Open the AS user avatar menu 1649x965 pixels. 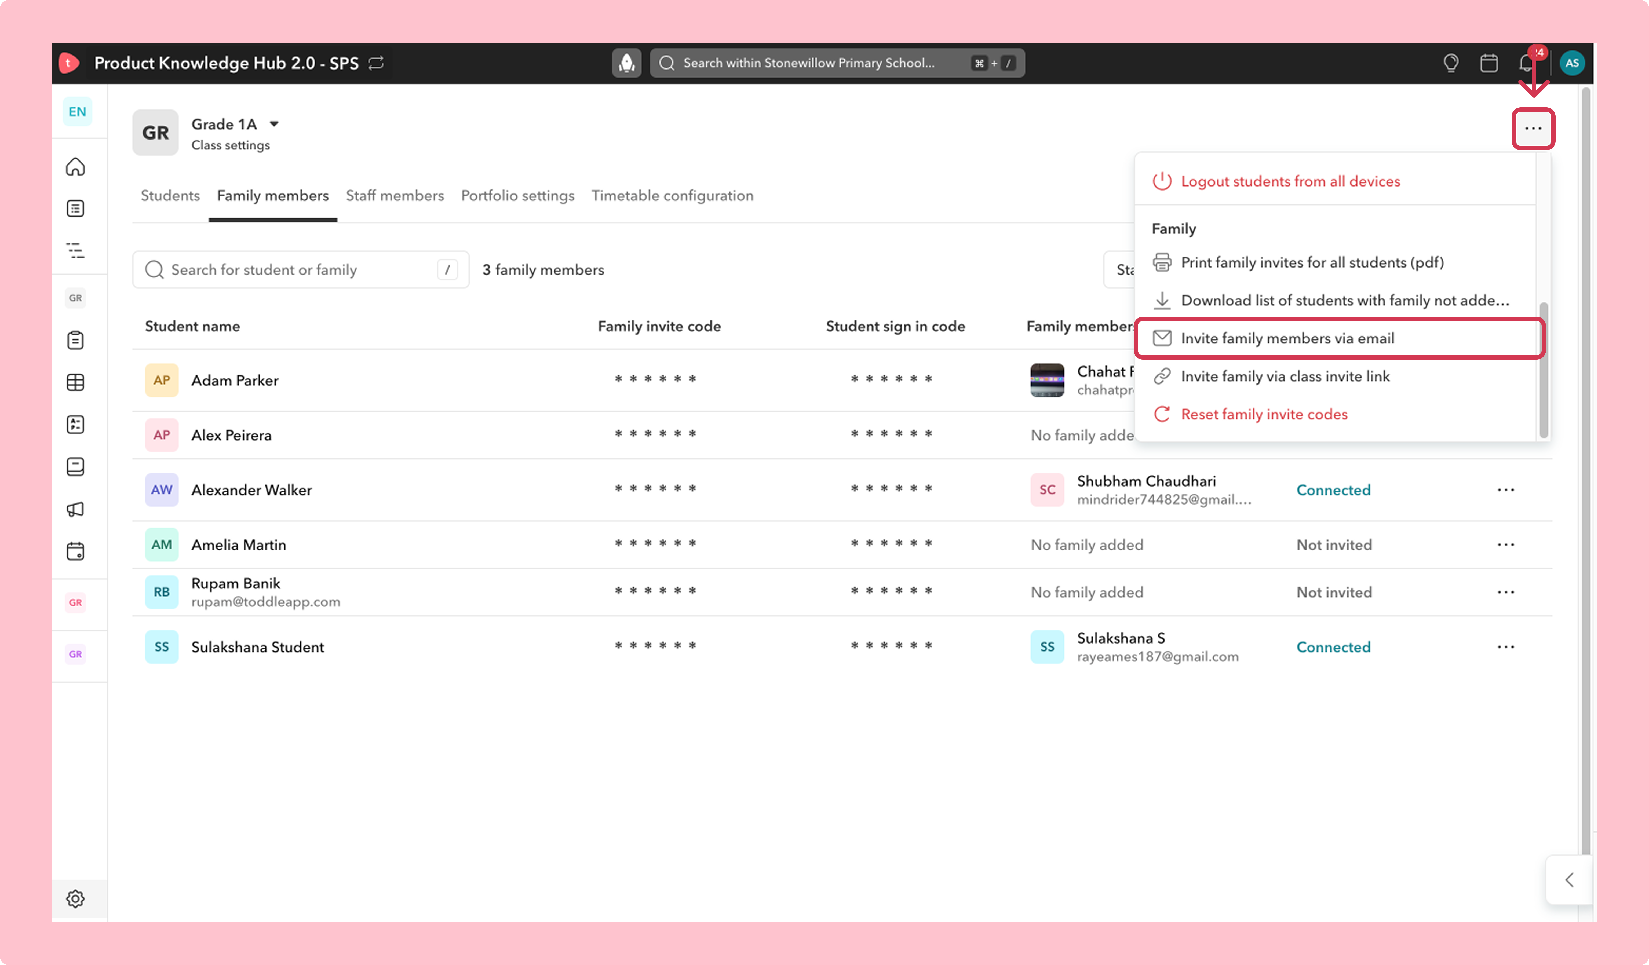(x=1572, y=63)
